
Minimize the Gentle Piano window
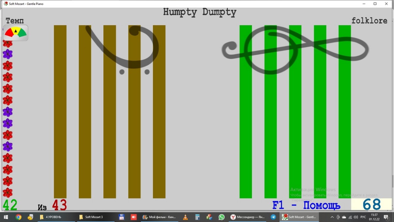tap(364, 4)
